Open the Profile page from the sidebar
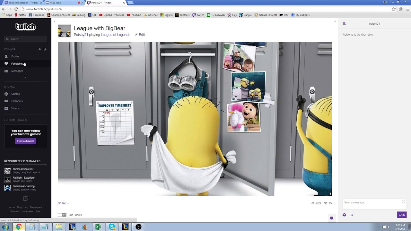 pos(15,56)
